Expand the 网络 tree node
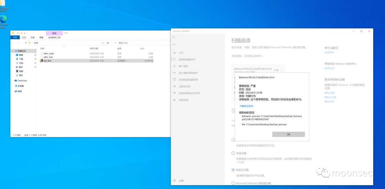This screenshot has width=385, height=189. tap(12, 91)
